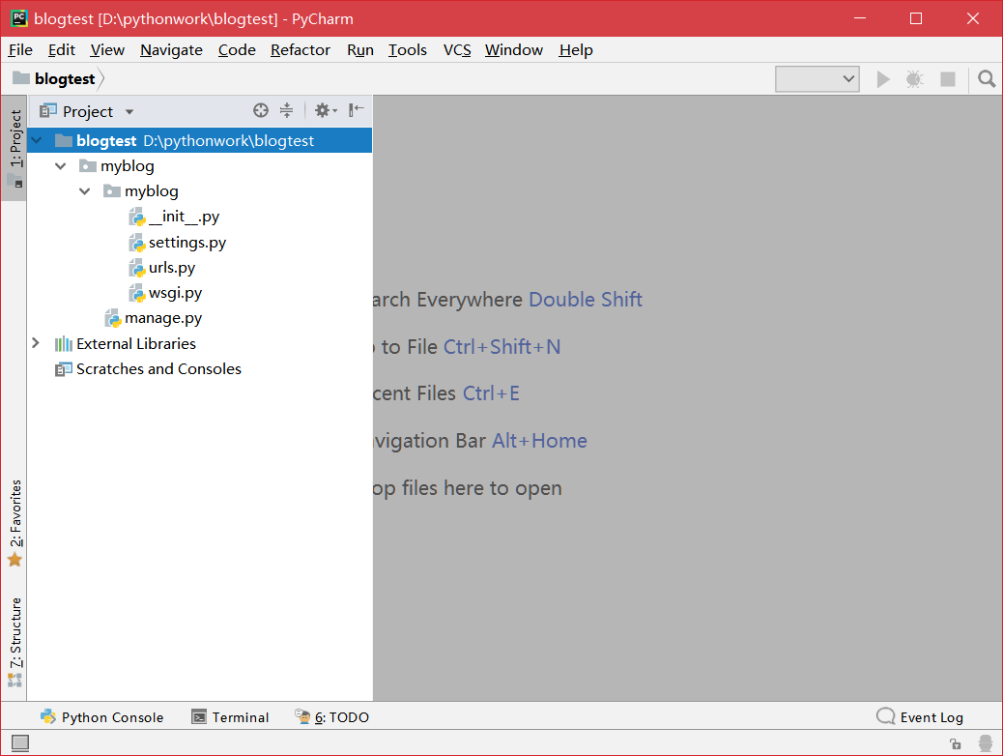Open the 6: TODO tool window
The image size is (1003, 756).
coord(331,717)
